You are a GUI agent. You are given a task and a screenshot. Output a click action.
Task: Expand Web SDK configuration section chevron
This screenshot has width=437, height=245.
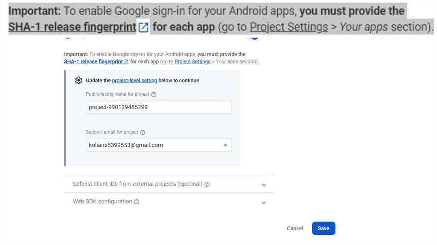point(264,202)
